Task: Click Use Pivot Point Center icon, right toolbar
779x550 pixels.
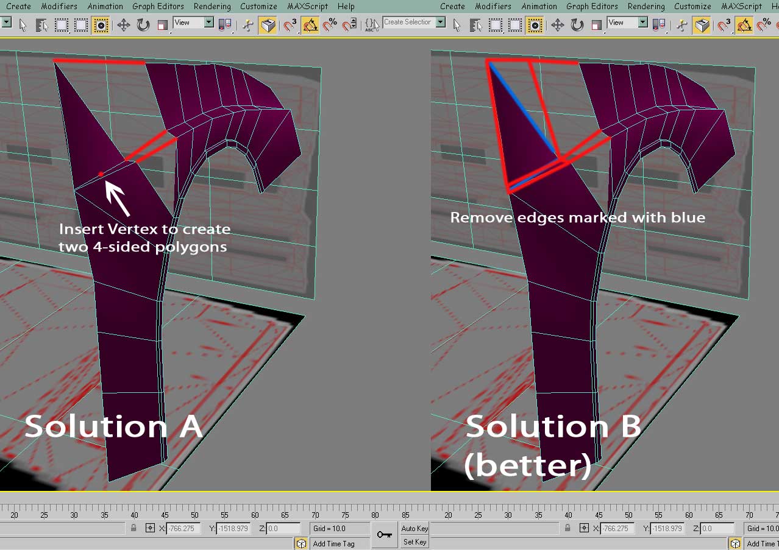Action: coord(659,25)
